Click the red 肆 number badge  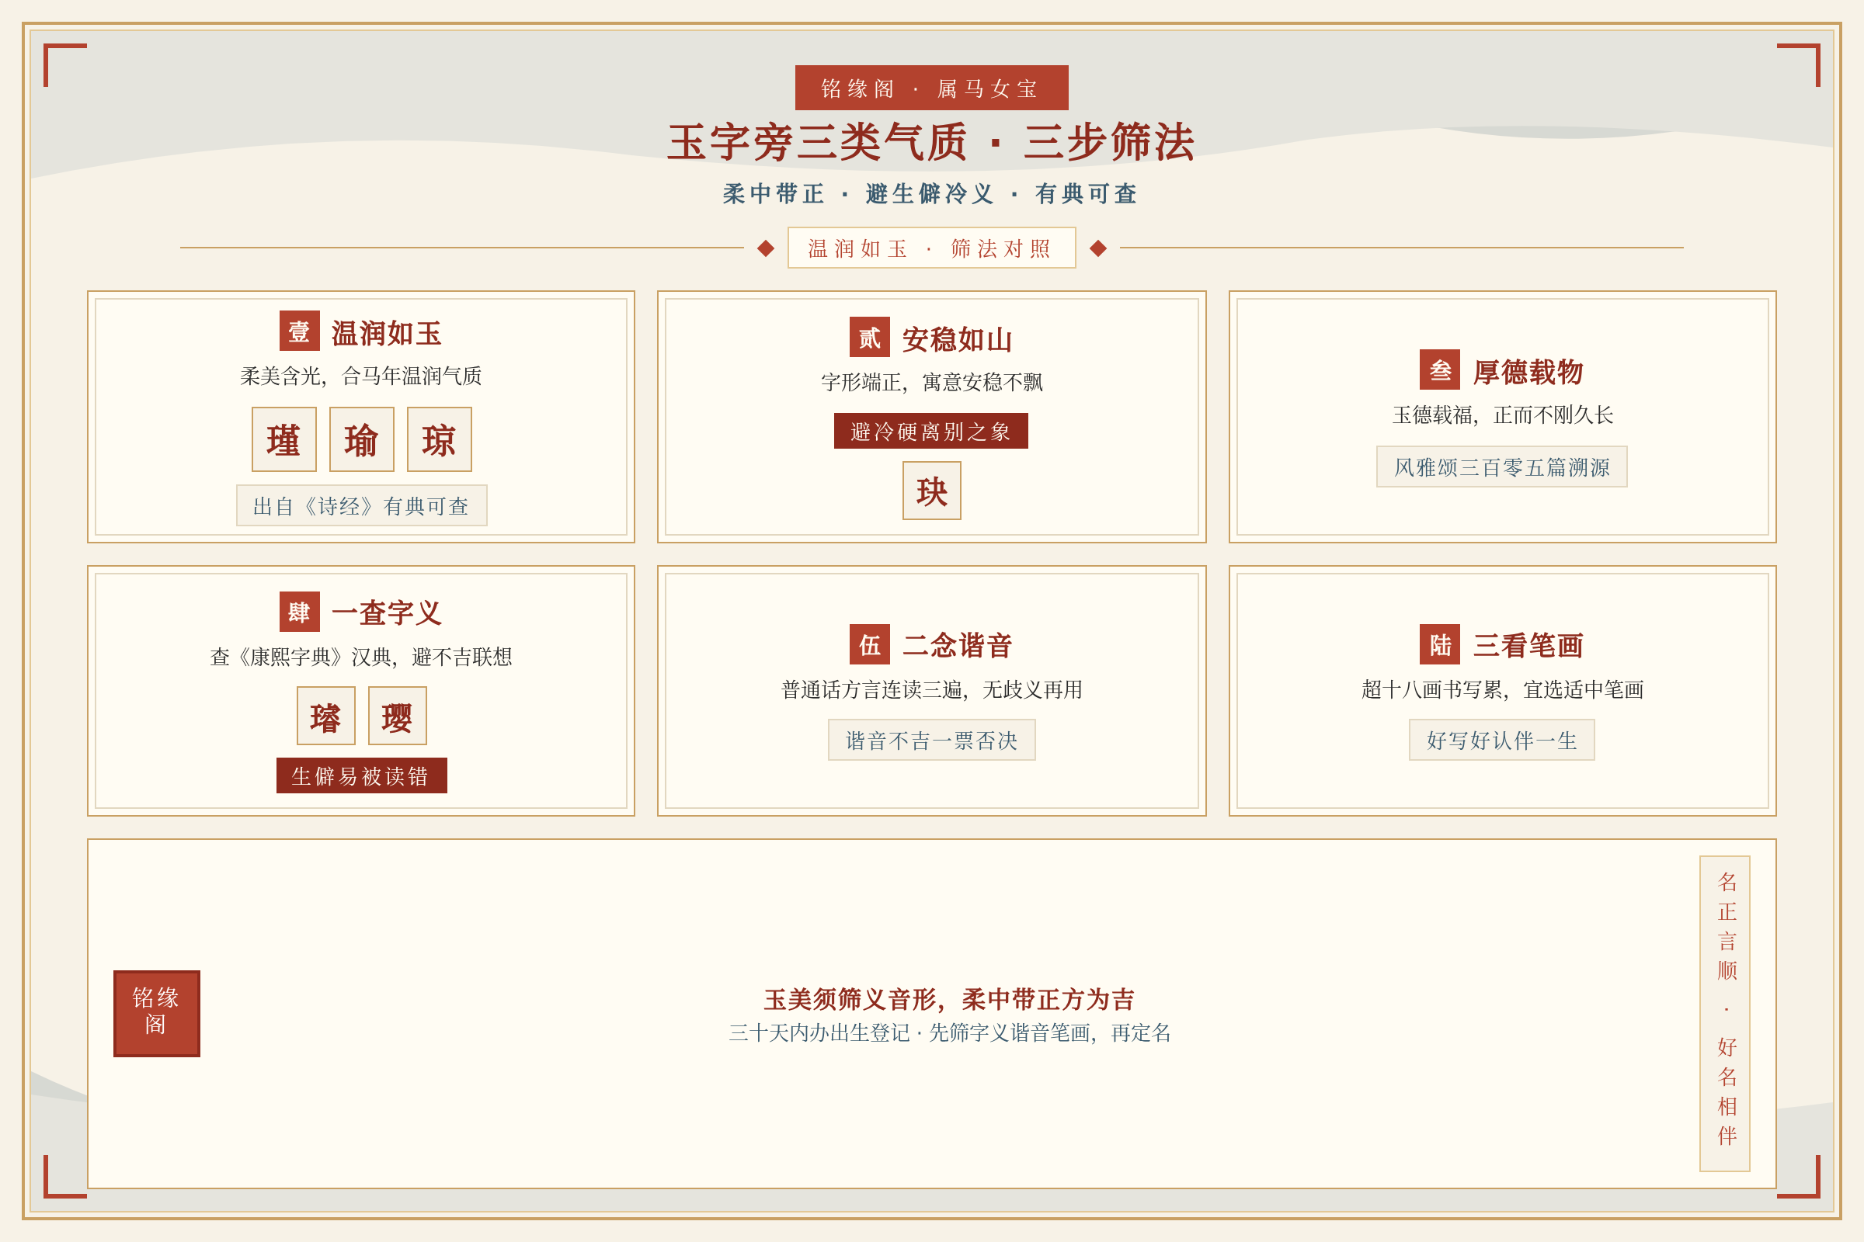[x=300, y=612]
